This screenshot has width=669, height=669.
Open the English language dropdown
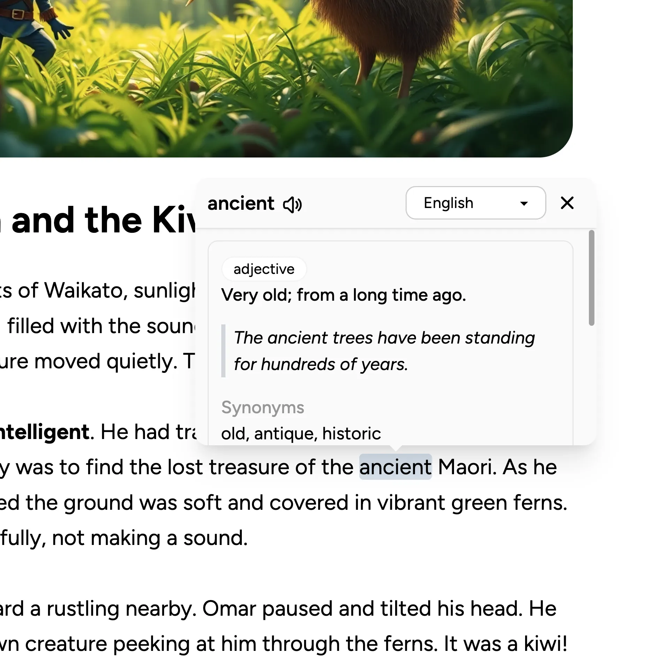[x=476, y=203]
